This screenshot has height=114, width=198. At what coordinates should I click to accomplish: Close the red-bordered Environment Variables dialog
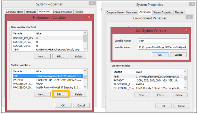[89, 17]
